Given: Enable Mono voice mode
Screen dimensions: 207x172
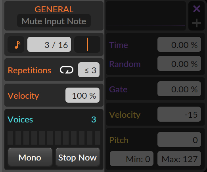Looking at the screenshot, I should [x=30, y=157].
